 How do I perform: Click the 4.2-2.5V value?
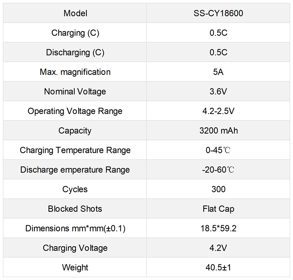click(218, 111)
